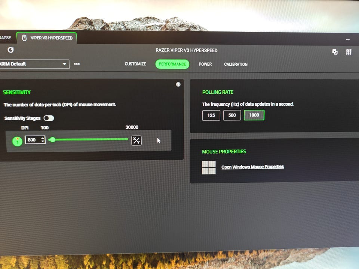Click the Windows logo in Mouse Properties

point(209,167)
